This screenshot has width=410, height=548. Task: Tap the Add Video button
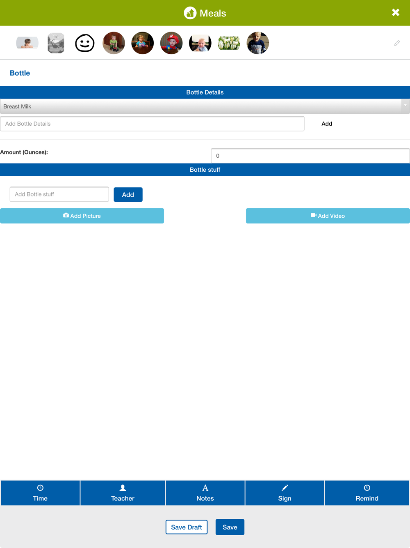click(x=328, y=216)
